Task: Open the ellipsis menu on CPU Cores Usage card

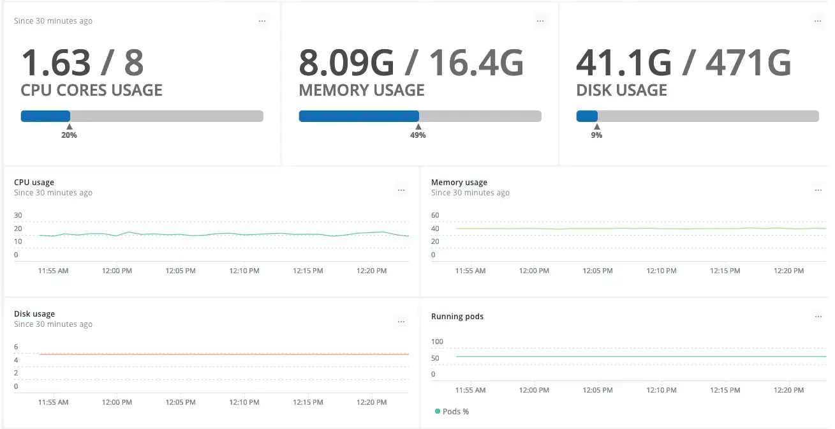Action: [x=262, y=21]
